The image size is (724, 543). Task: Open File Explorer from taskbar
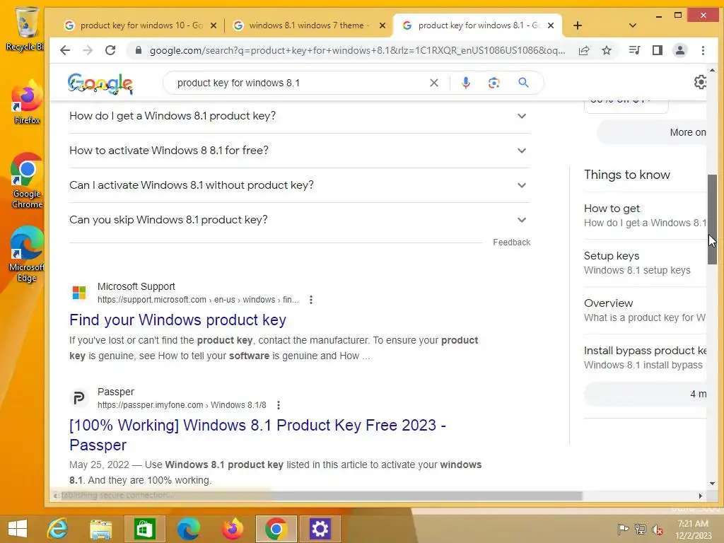point(101,529)
